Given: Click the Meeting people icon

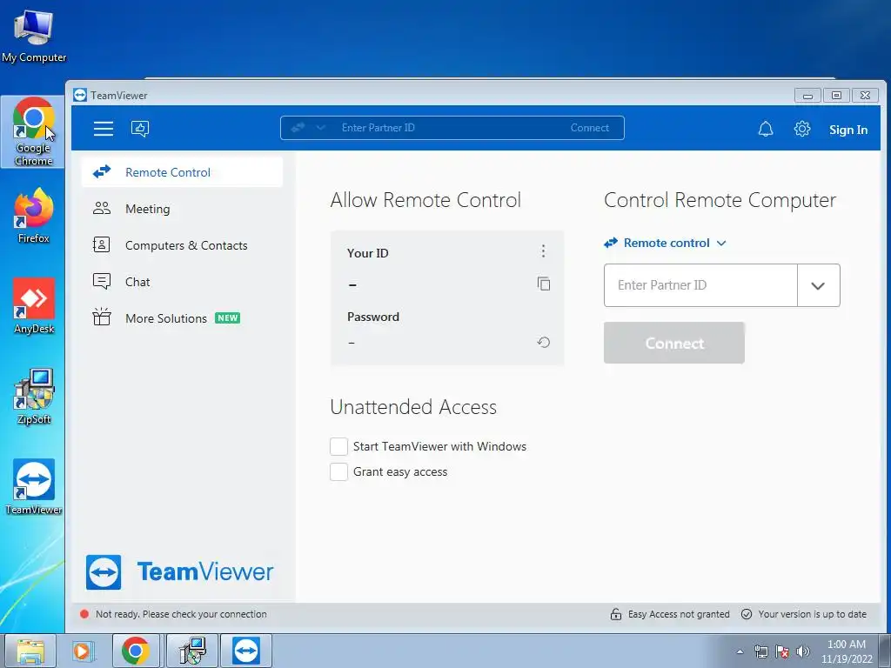Looking at the screenshot, I should (102, 209).
